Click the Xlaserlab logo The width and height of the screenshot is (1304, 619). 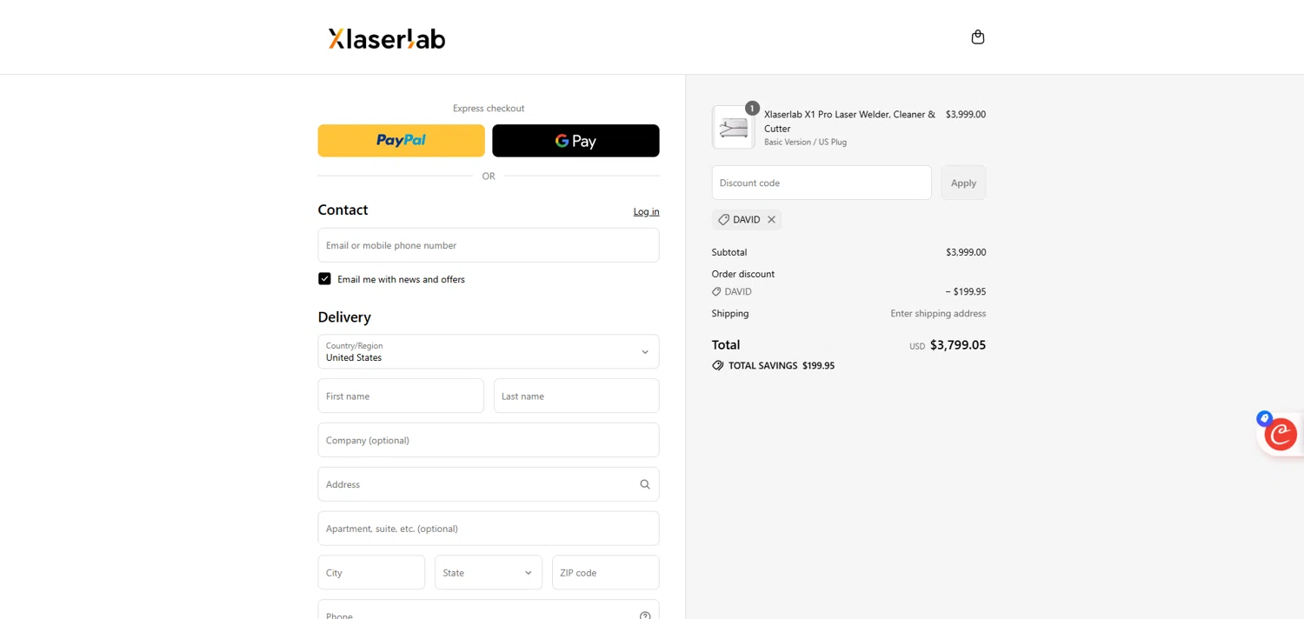click(387, 38)
